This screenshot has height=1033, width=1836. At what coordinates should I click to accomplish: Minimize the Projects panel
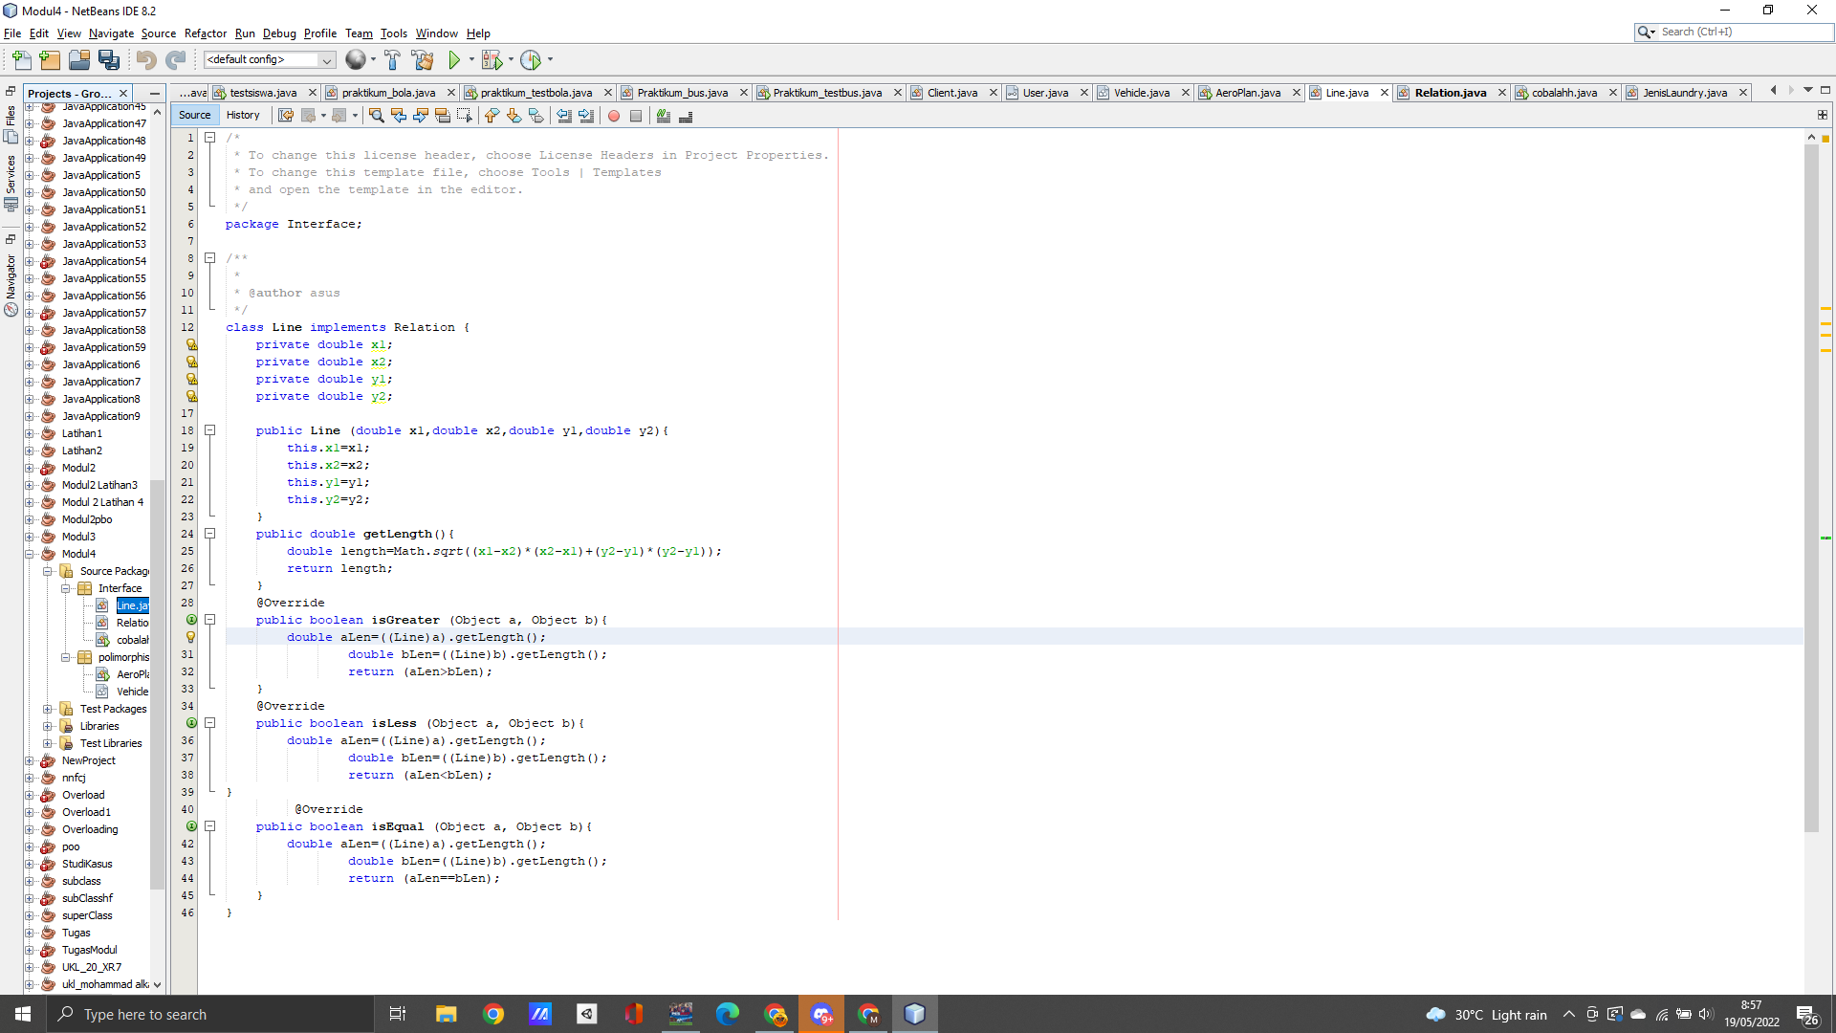click(x=154, y=94)
